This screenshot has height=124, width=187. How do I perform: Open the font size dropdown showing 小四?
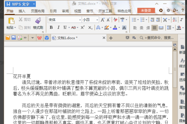click(90, 20)
